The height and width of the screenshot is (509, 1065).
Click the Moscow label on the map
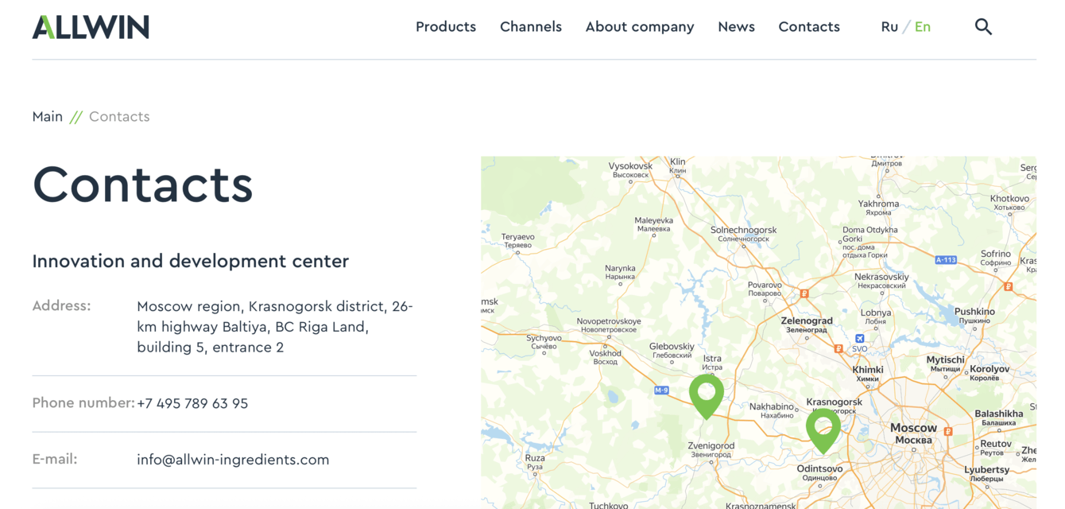coord(913,428)
